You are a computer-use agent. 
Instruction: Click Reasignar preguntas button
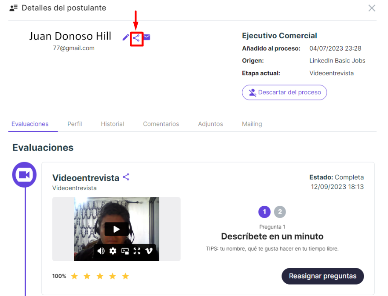click(x=323, y=276)
